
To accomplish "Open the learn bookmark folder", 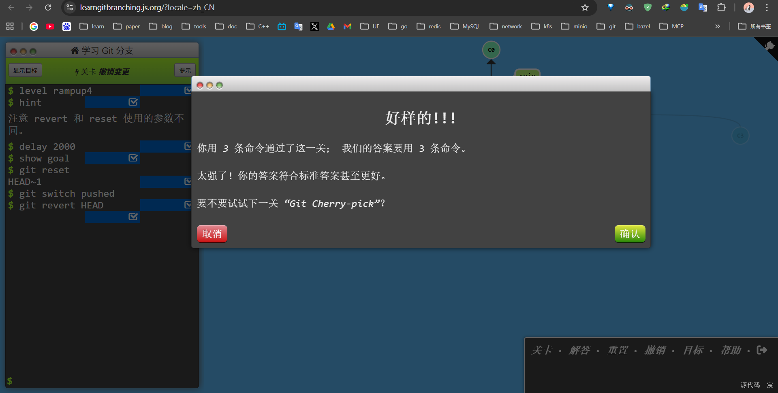I will click(x=92, y=26).
